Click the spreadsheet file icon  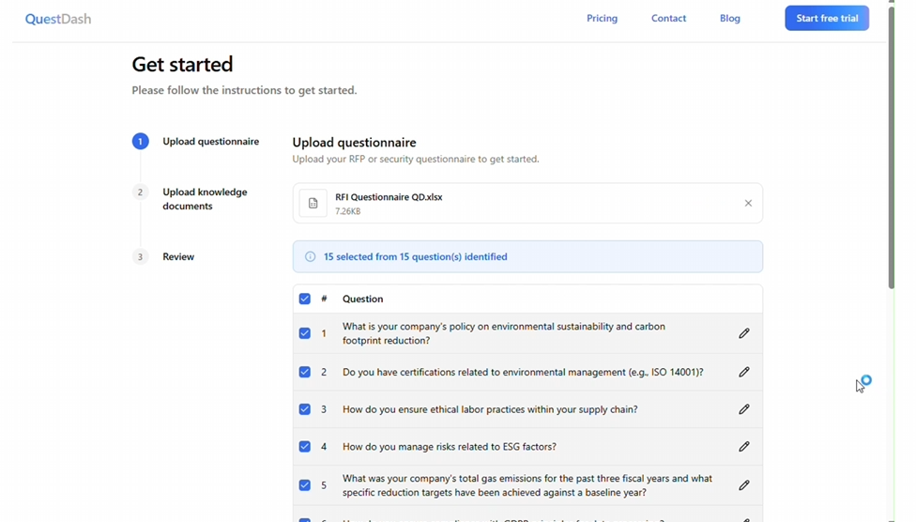pos(313,204)
